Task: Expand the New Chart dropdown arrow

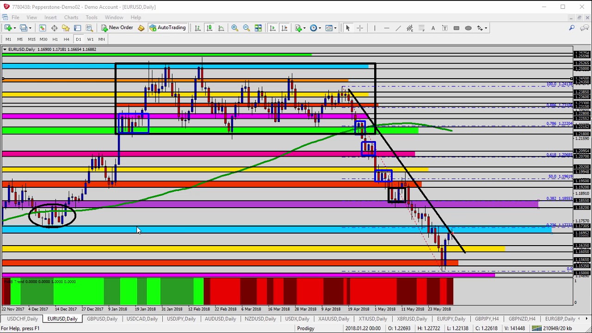Action: click(x=15, y=28)
